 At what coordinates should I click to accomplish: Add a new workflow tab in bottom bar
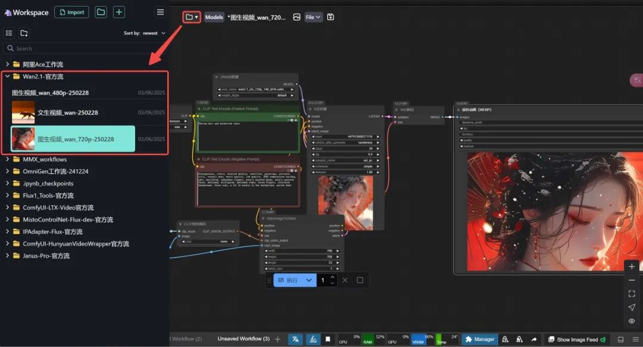click(277, 339)
